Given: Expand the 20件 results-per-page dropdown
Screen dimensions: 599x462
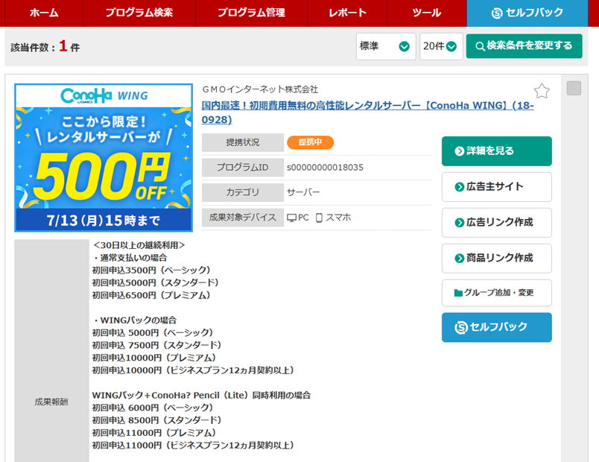Looking at the screenshot, I should (441, 46).
